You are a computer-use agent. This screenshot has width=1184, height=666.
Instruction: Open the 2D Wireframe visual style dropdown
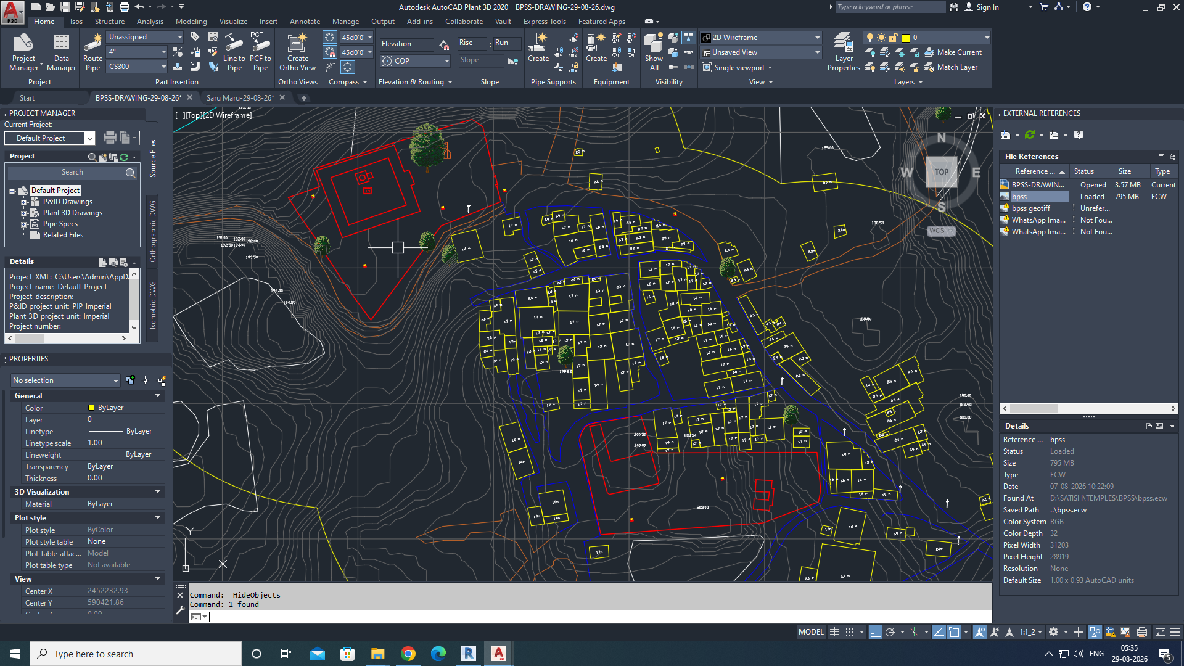coord(761,38)
